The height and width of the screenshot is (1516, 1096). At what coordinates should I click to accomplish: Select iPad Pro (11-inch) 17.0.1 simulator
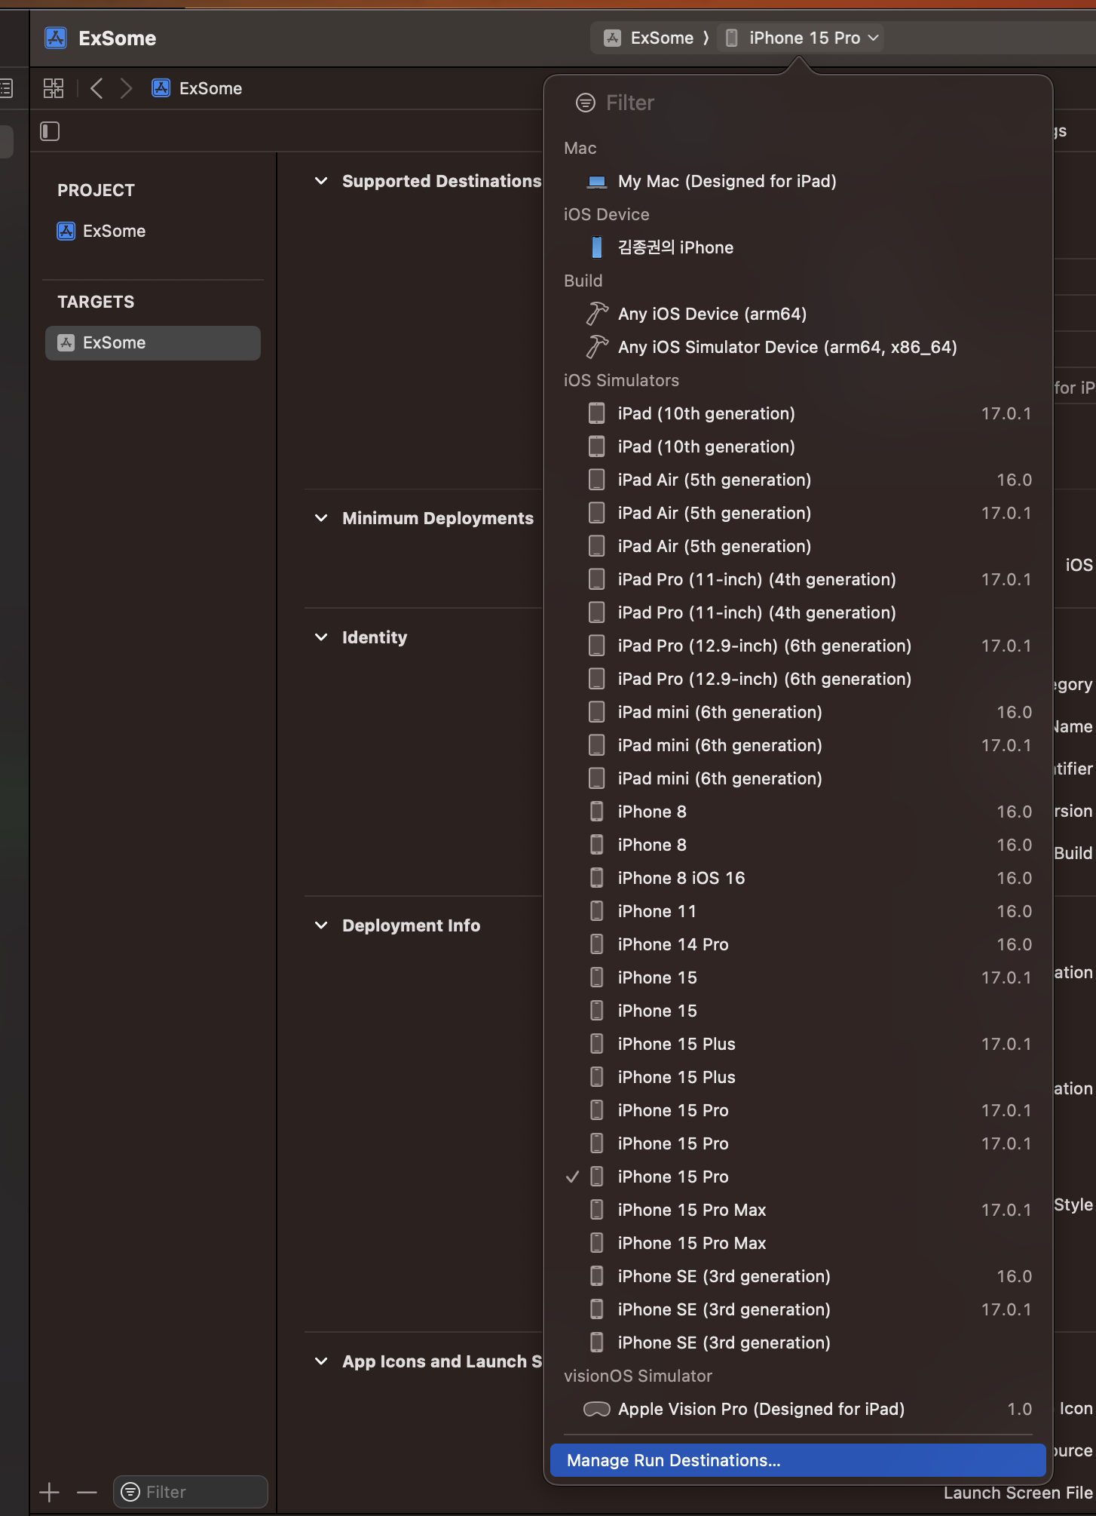tap(798, 579)
